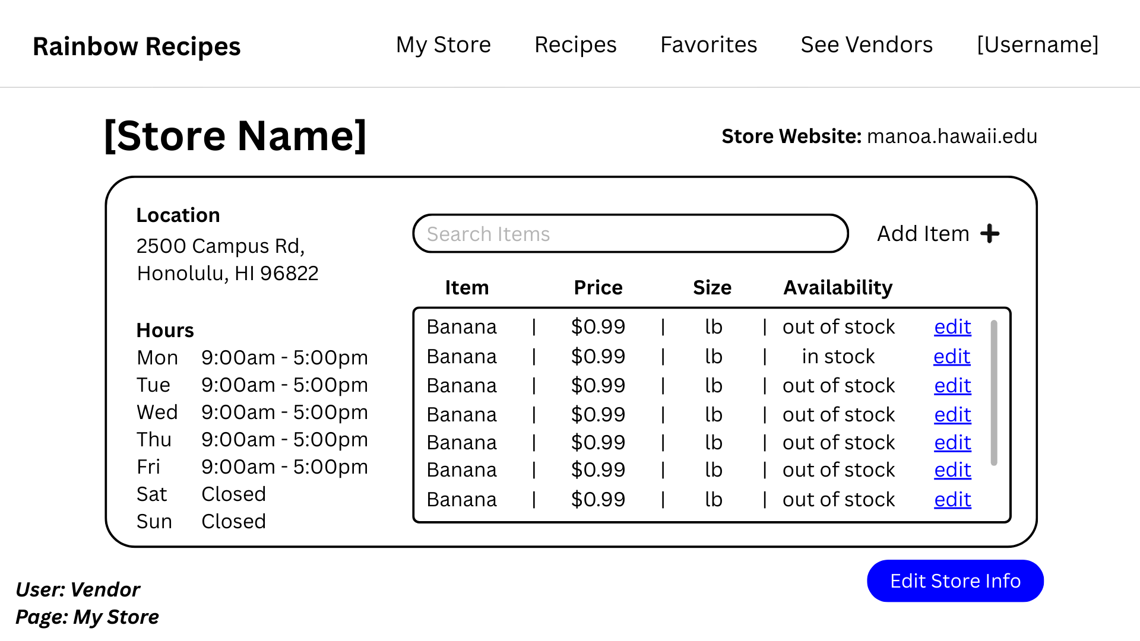Click edit on the fourth Banana row
1140x641 pixels.
point(952,415)
